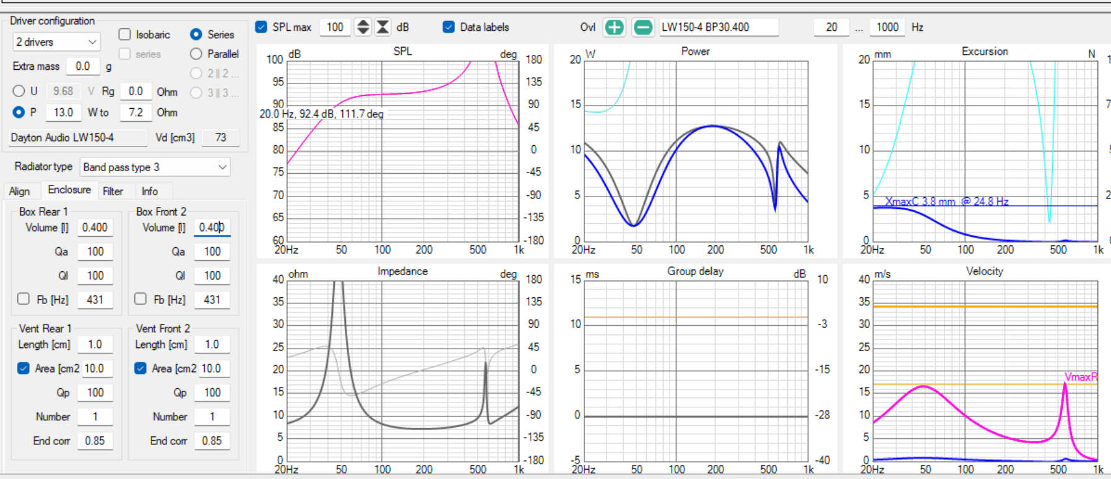This screenshot has height=479, width=1111.
Task: Click the overlay name LW150-4 BP30.400 field
Action: pyautogui.click(x=718, y=27)
